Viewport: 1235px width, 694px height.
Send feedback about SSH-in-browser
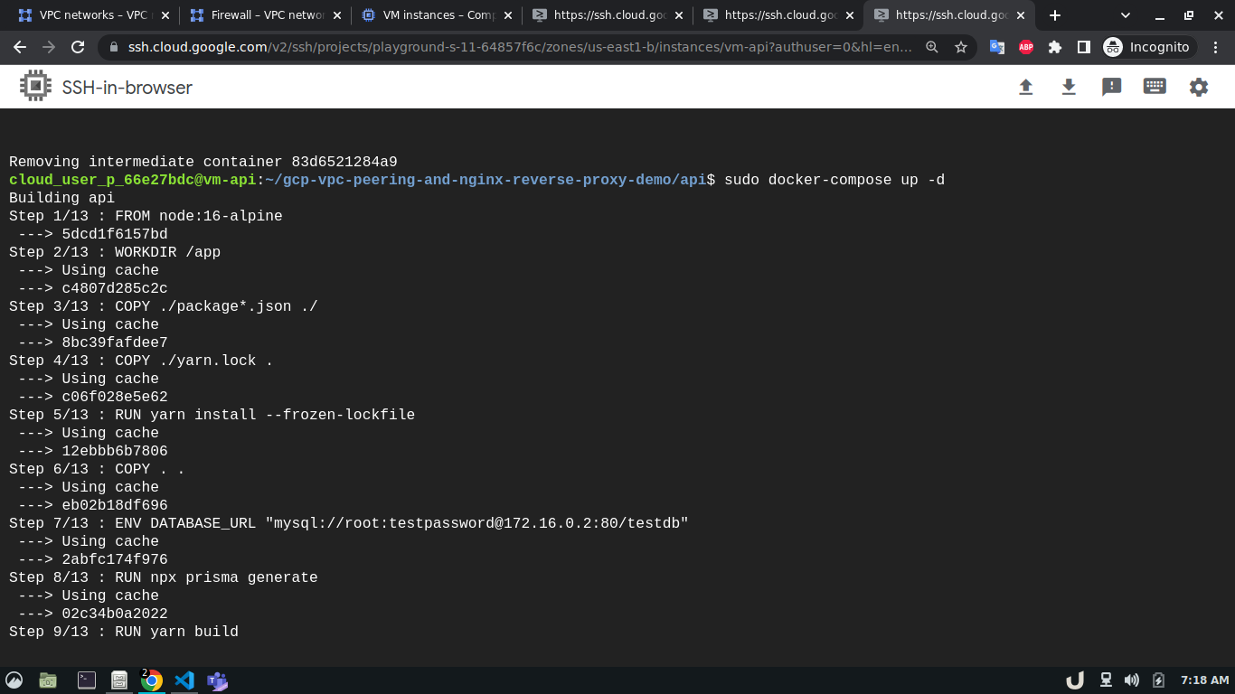1112,87
